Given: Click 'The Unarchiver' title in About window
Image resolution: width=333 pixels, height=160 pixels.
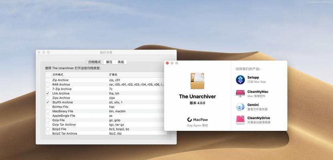Looking at the screenshot, I should tap(197, 96).
